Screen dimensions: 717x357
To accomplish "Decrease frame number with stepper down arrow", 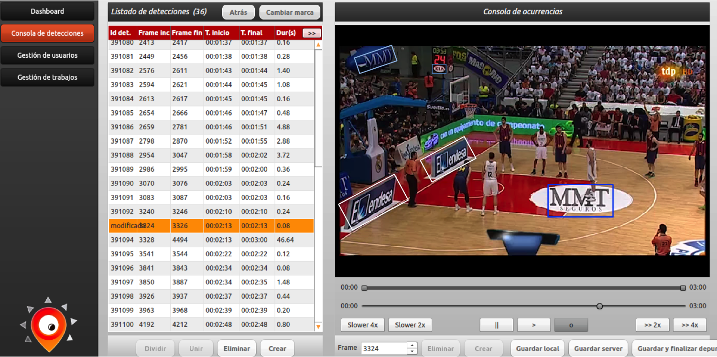I will click(413, 352).
